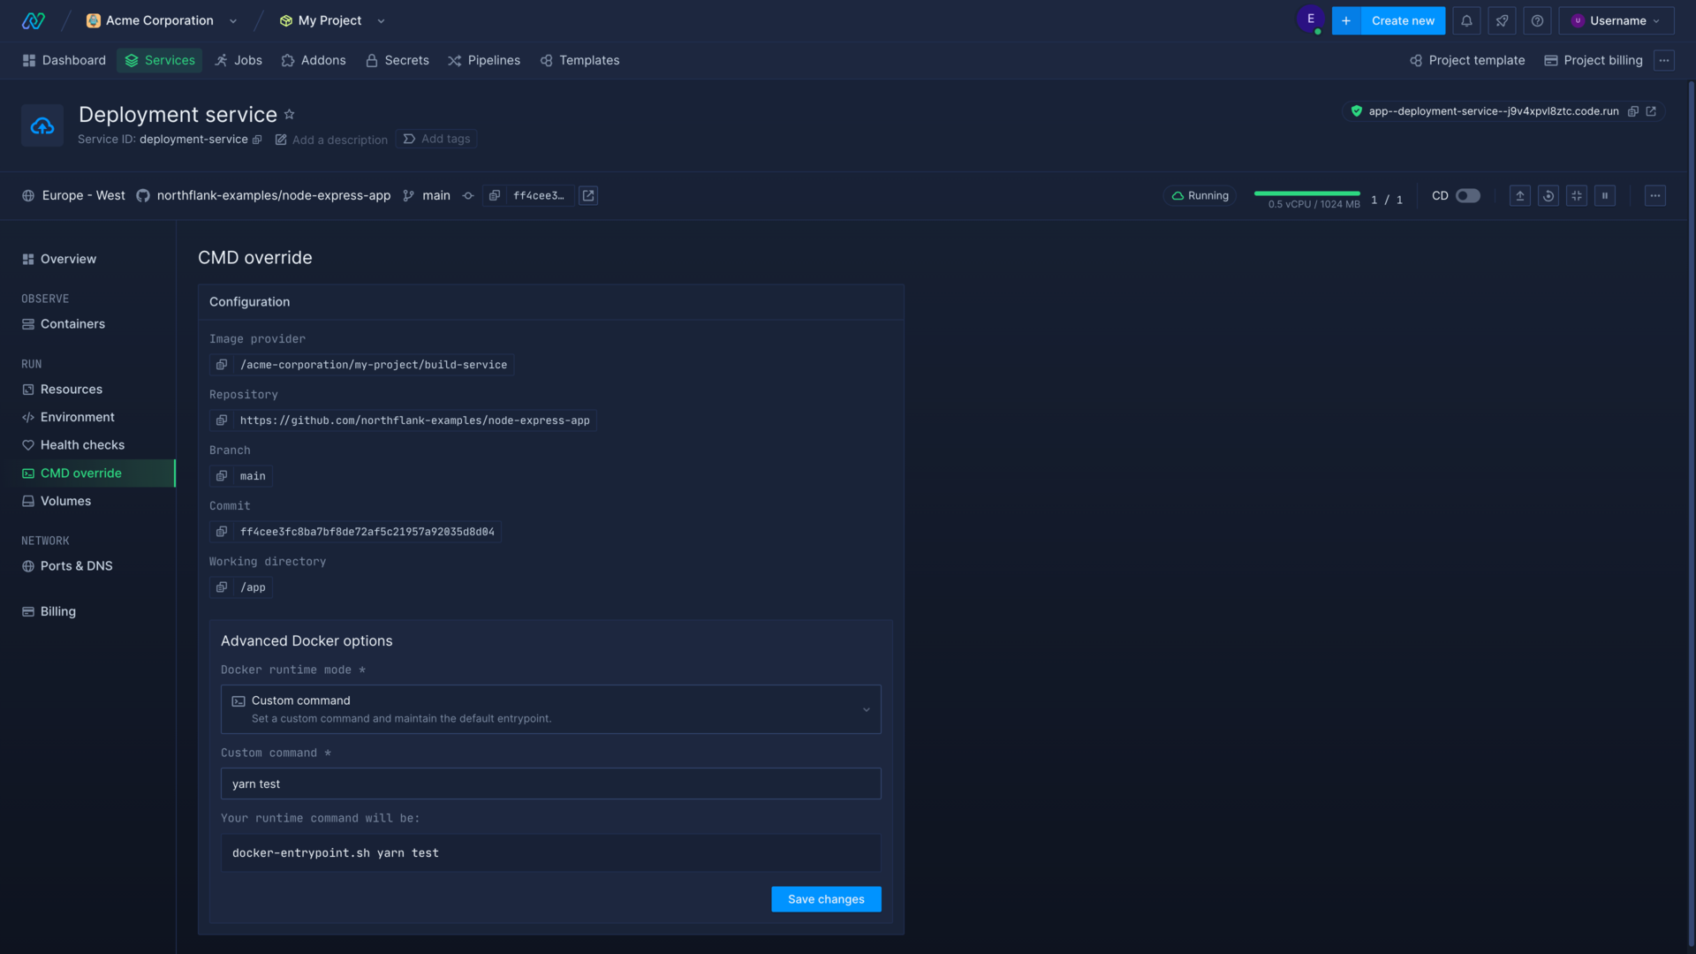Click the Create new button
1696x954 pixels.
coord(1403,20)
